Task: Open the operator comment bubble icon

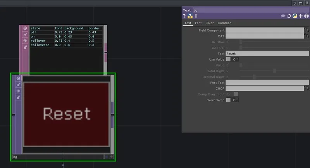Action: tap(283, 16)
